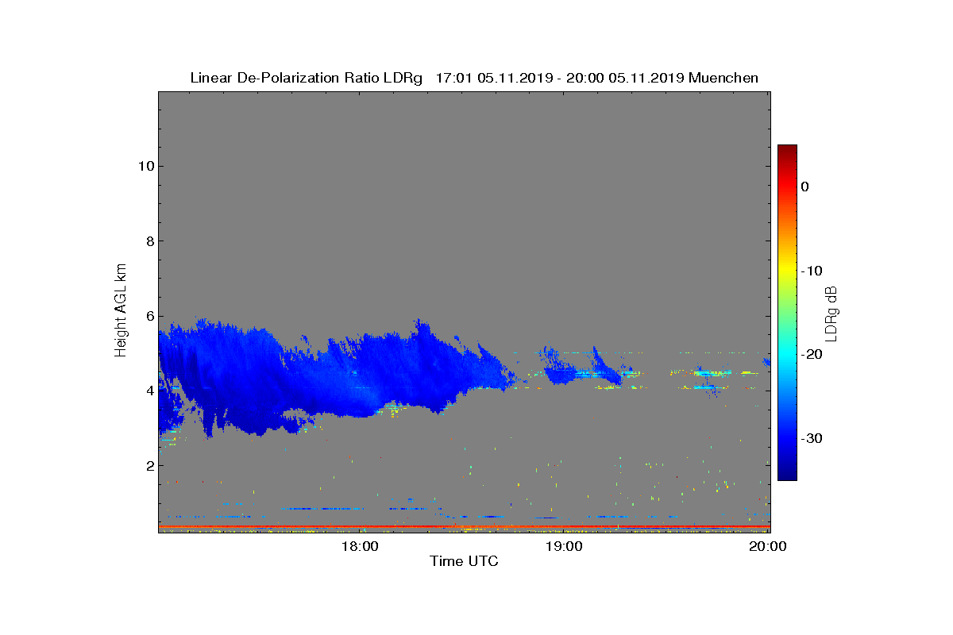Screen dimensions: 953x635
Task: Click the 19:00 time axis label
Action: (x=565, y=546)
